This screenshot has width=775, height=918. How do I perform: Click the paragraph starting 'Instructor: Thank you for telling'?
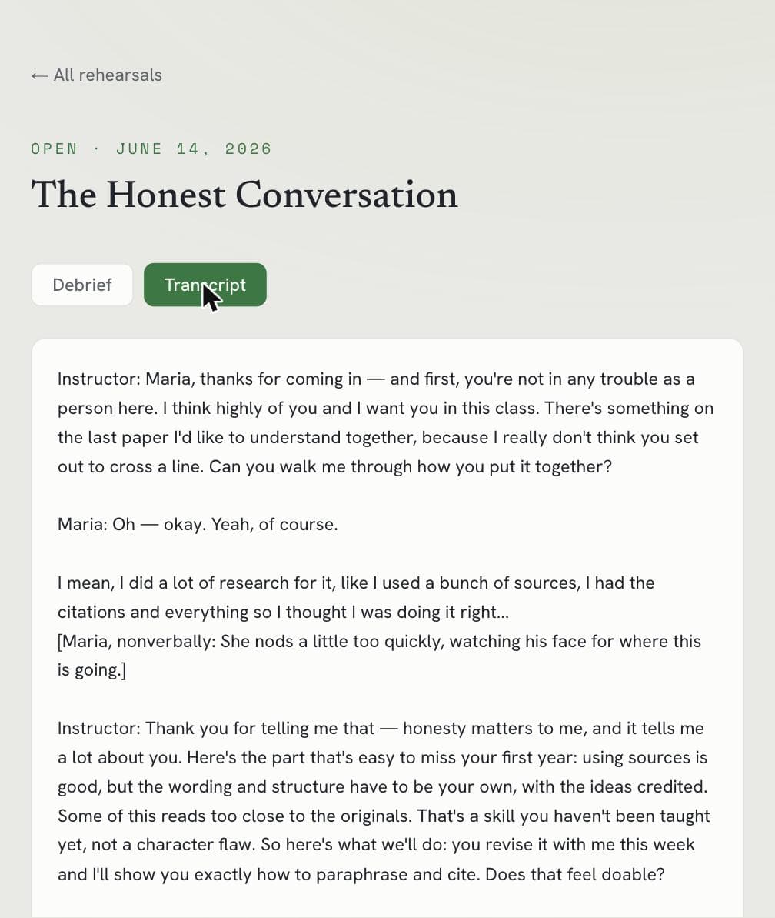tap(384, 801)
